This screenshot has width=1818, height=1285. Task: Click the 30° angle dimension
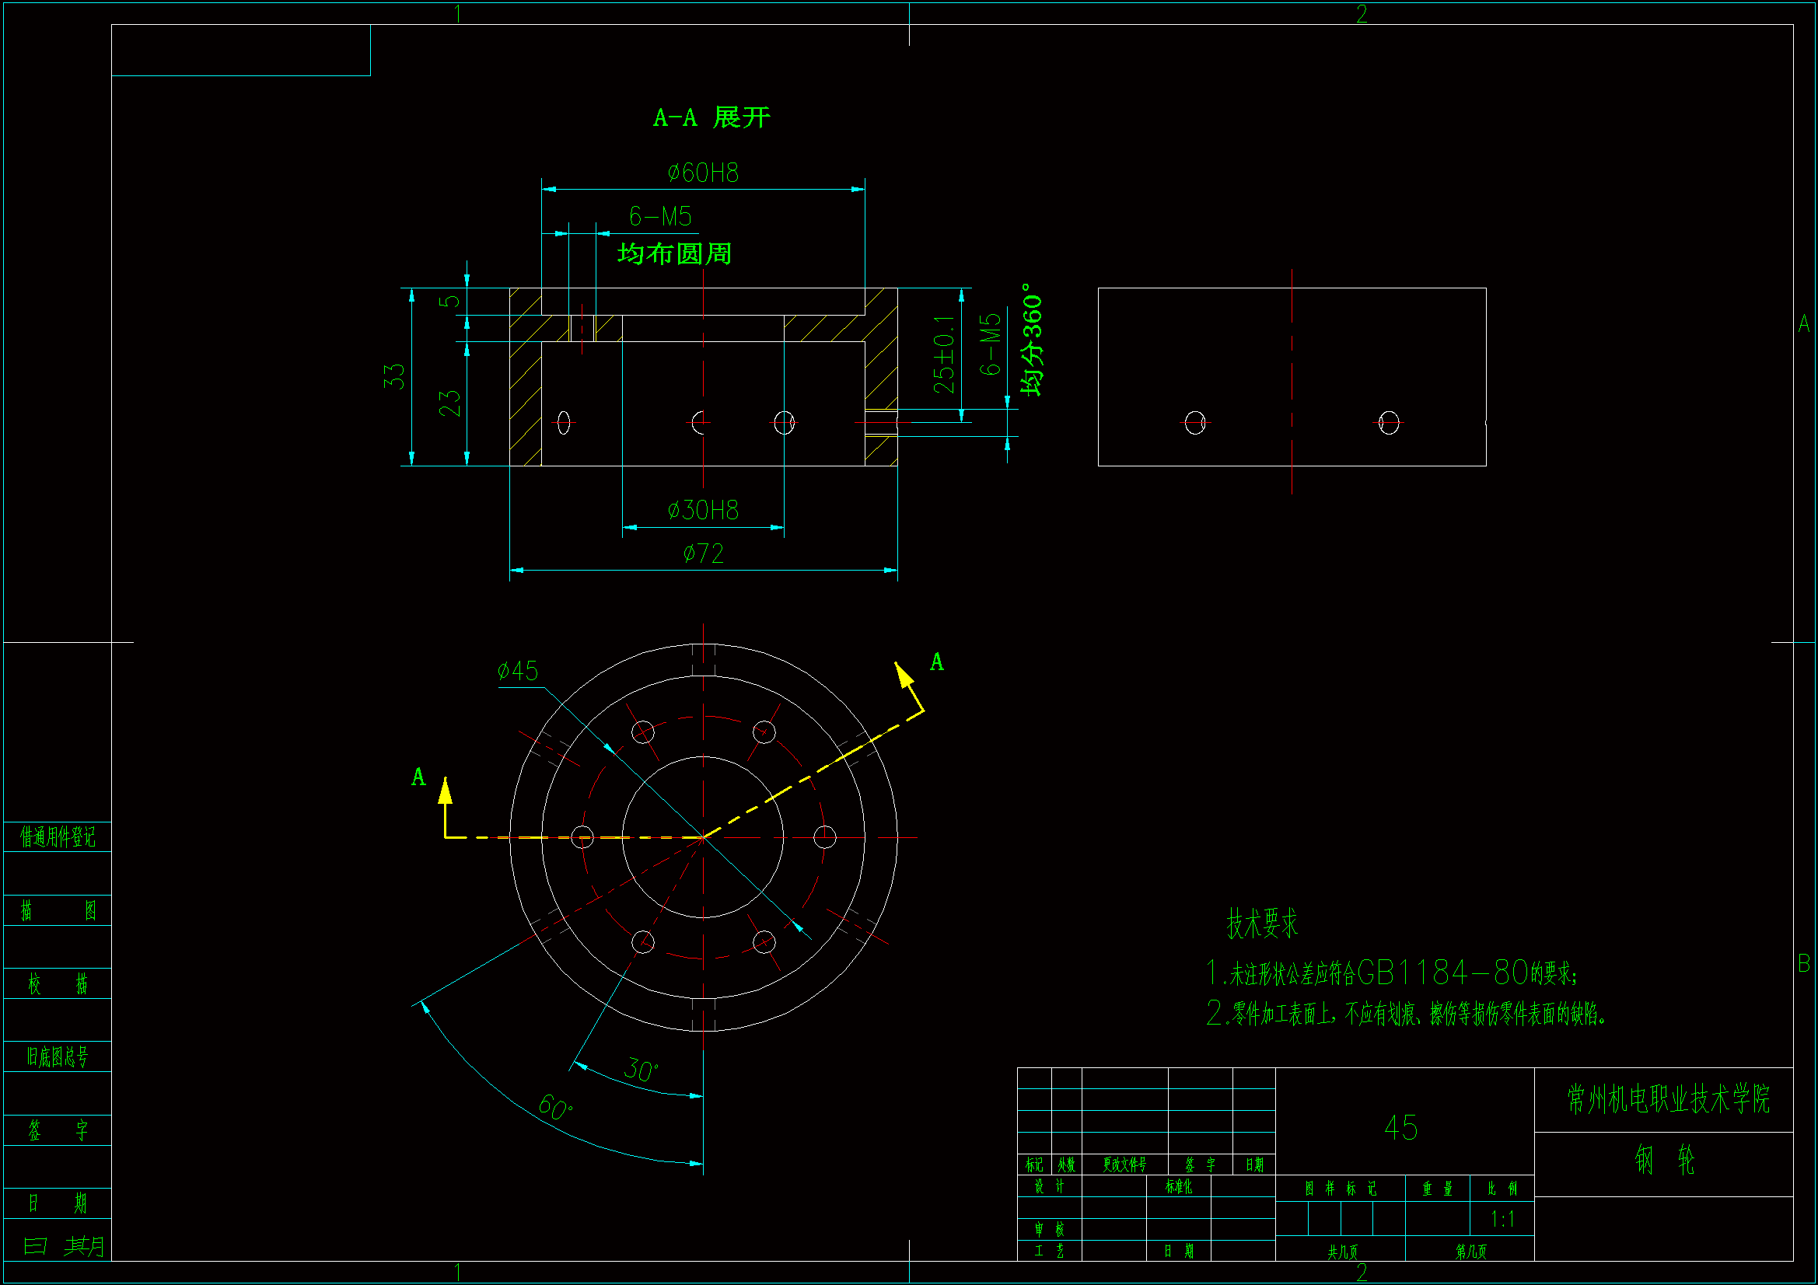pos(640,1070)
